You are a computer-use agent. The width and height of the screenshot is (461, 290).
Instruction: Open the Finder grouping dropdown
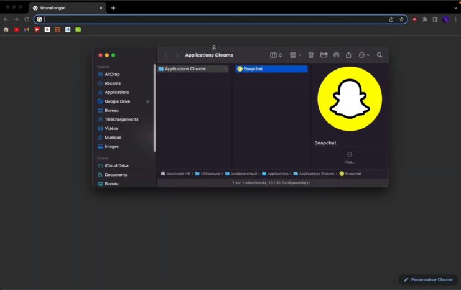(295, 55)
